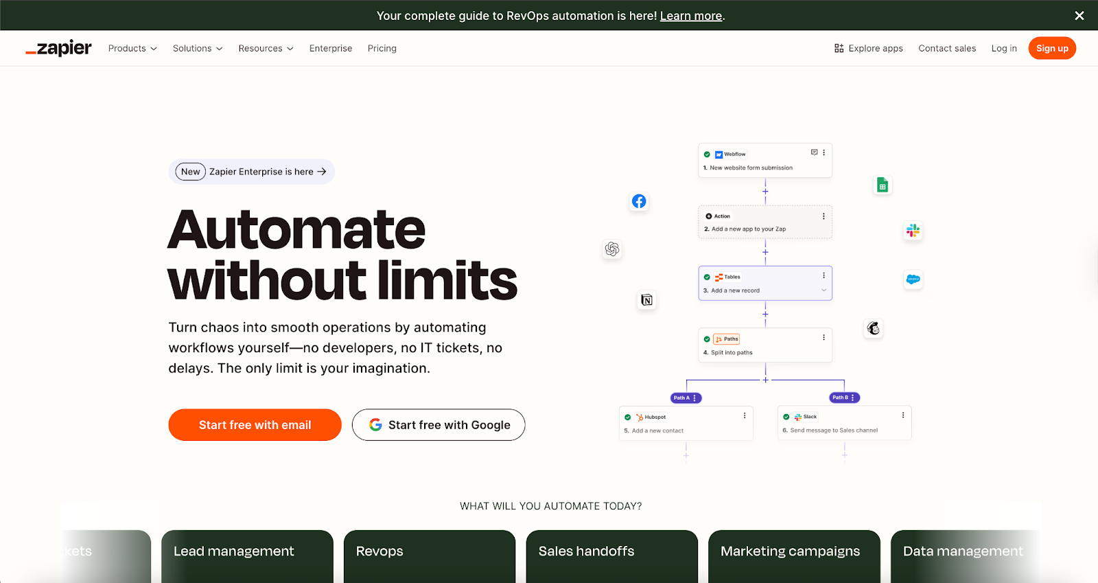Image resolution: width=1098 pixels, height=583 pixels.
Task: Select the Lead management card
Action: click(247, 556)
